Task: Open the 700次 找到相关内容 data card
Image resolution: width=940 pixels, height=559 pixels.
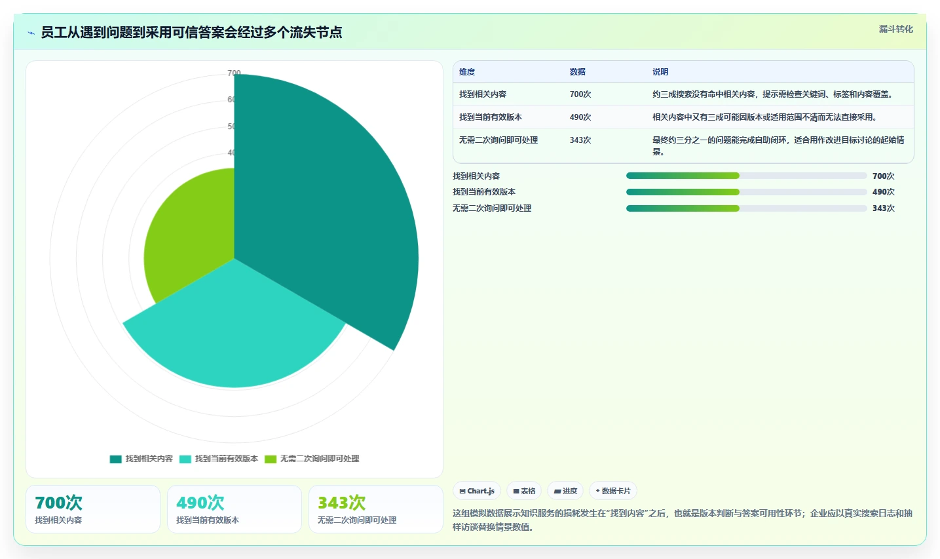Action: 93,509
